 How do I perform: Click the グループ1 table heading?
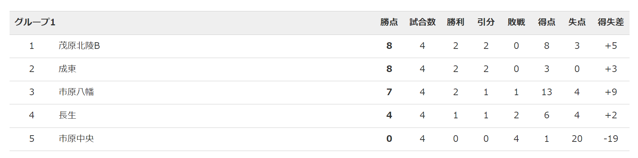pyautogui.click(x=35, y=22)
